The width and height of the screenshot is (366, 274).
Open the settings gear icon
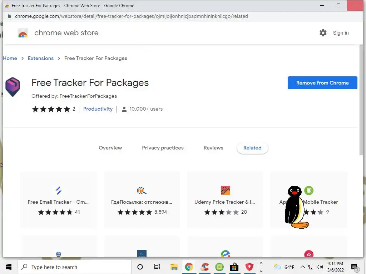(x=323, y=33)
